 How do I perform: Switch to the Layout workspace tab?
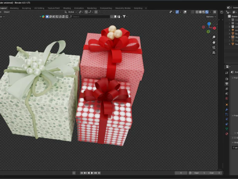coord(3,8)
